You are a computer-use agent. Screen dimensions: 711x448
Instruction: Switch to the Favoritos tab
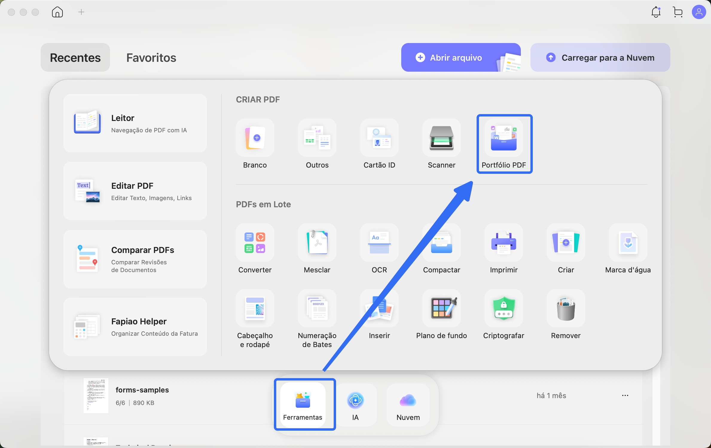click(x=151, y=57)
